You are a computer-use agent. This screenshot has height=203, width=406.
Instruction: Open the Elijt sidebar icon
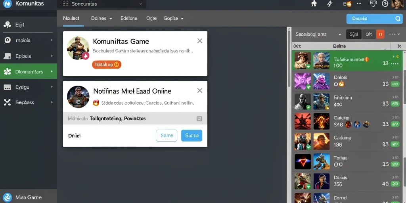click(x=7, y=25)
